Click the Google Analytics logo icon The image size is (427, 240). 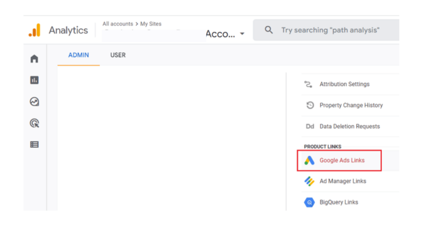pos(35,30)
